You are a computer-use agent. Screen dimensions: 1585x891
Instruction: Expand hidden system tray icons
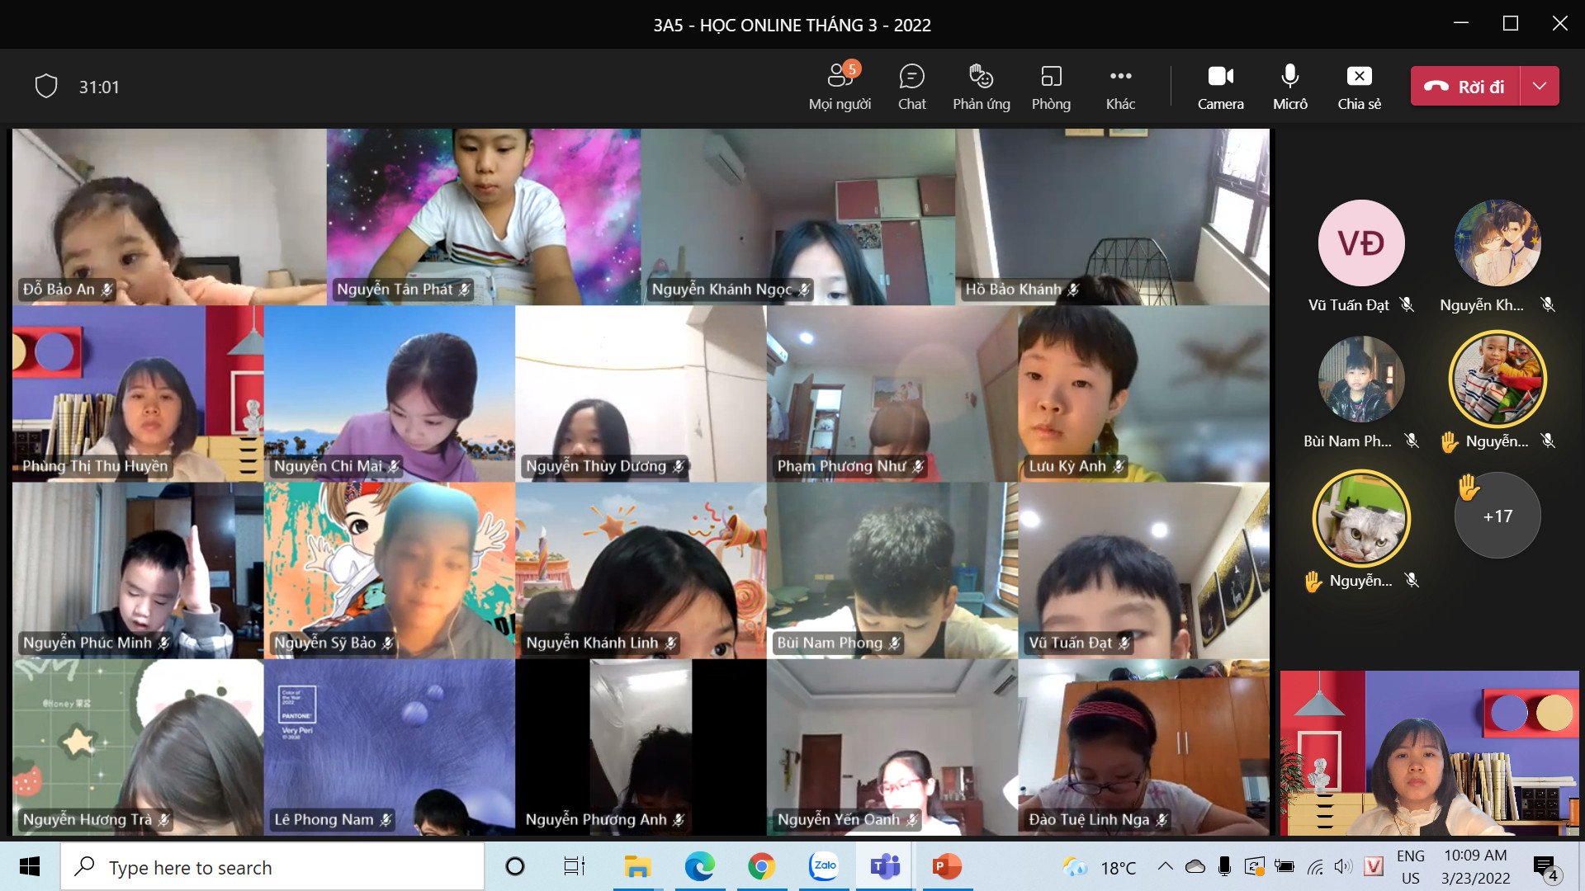(1165, 866)
